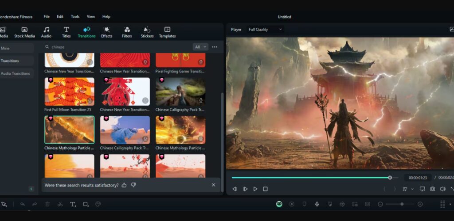This screenshot has height=221, width=454.
Task: Click the Pixel Fighting Game transition label
Action: point(180,71)
